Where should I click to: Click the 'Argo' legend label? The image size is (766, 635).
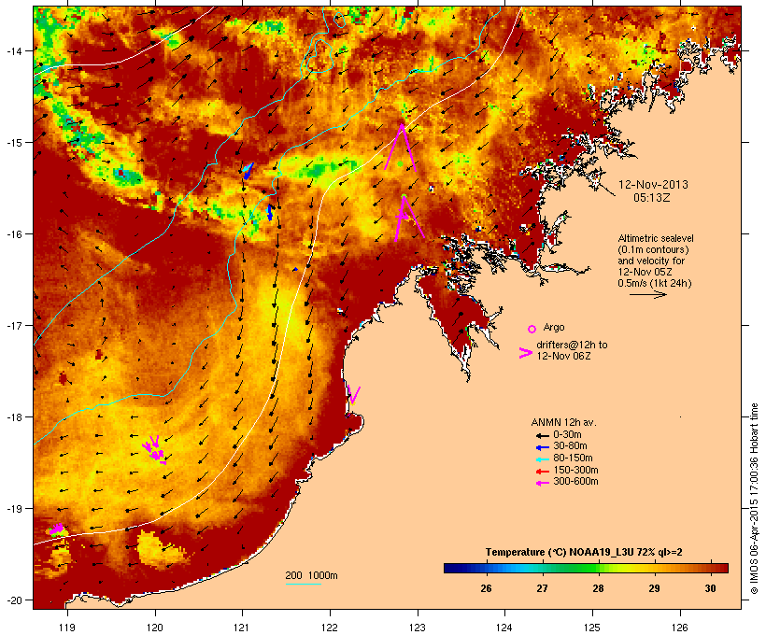(554, 327)
